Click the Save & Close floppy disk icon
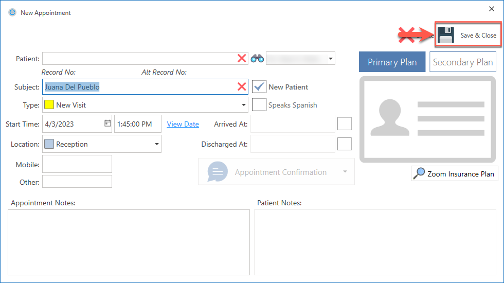This screenshot has height=283, width=504. [446, 35]
